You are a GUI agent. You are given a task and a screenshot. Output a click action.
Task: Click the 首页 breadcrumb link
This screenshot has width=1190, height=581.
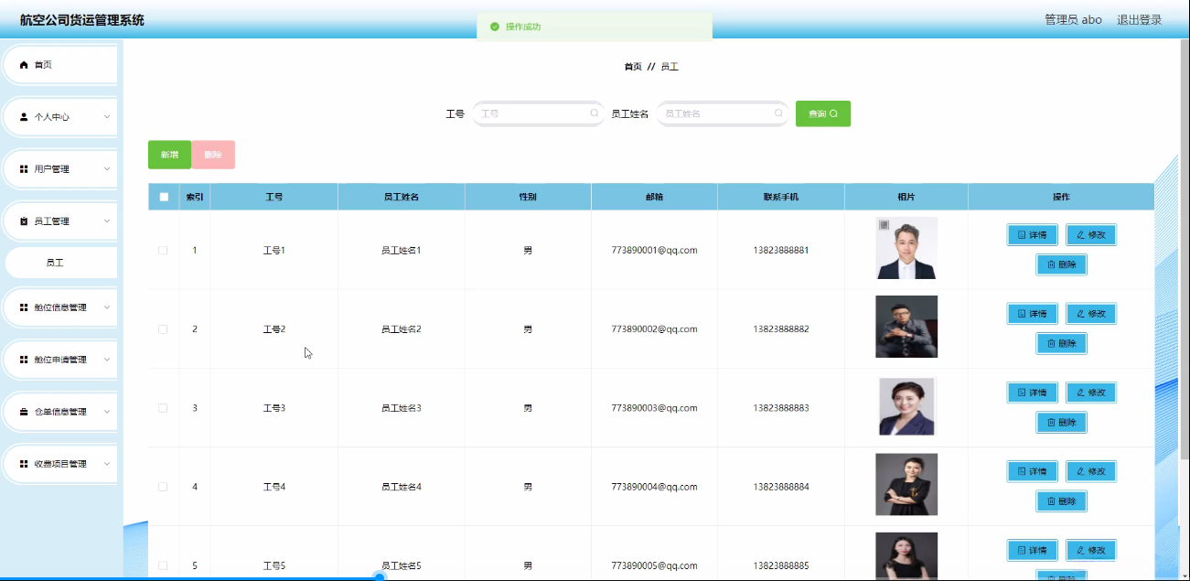(633, 67)
